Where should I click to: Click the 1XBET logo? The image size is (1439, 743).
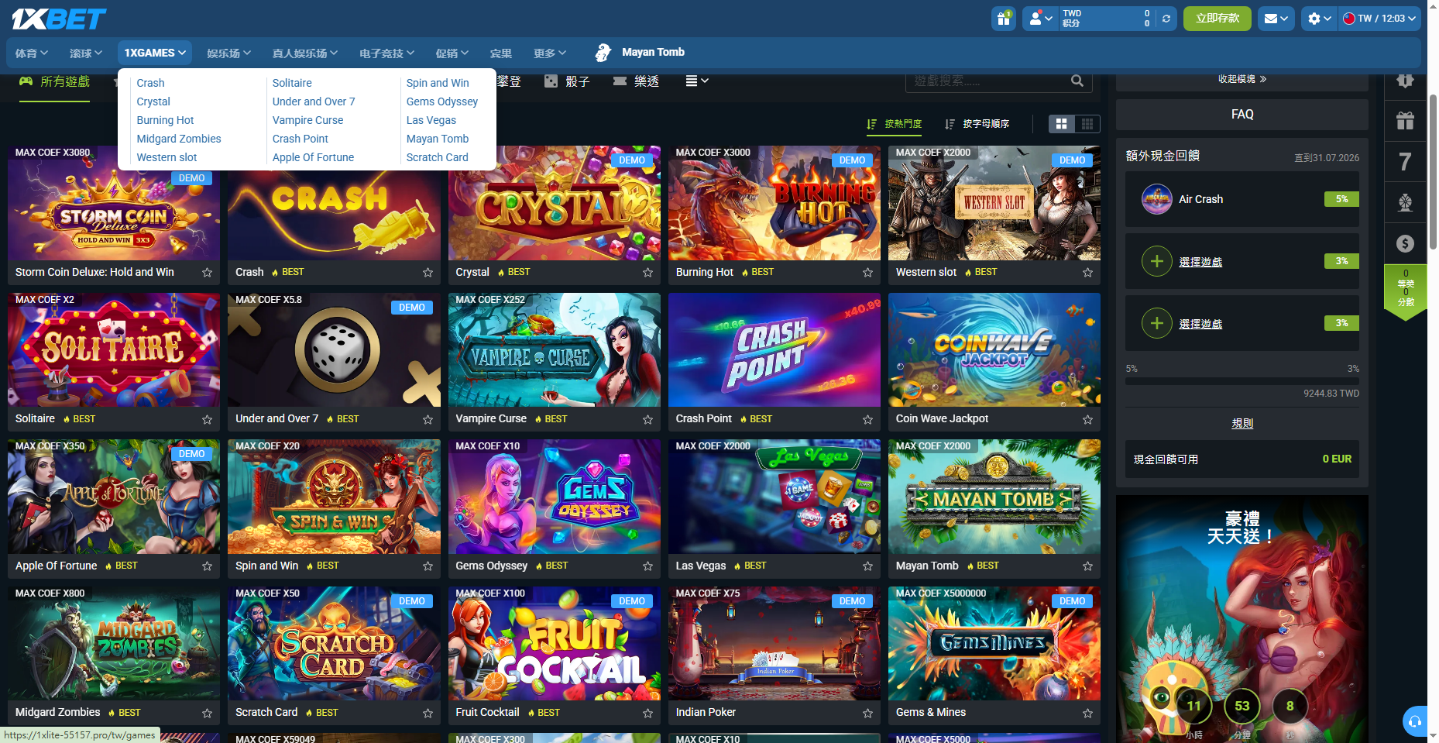(59, 19)
